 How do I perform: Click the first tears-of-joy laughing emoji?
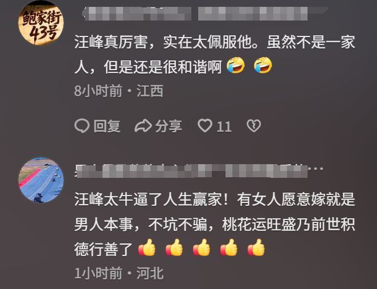[236, 65]
